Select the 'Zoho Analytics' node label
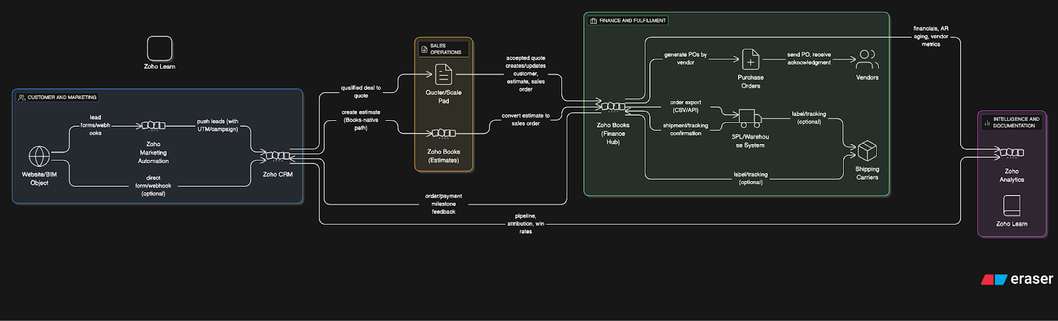The width and height of the screenshot is (1058, 321). [x=1012, y=175]
